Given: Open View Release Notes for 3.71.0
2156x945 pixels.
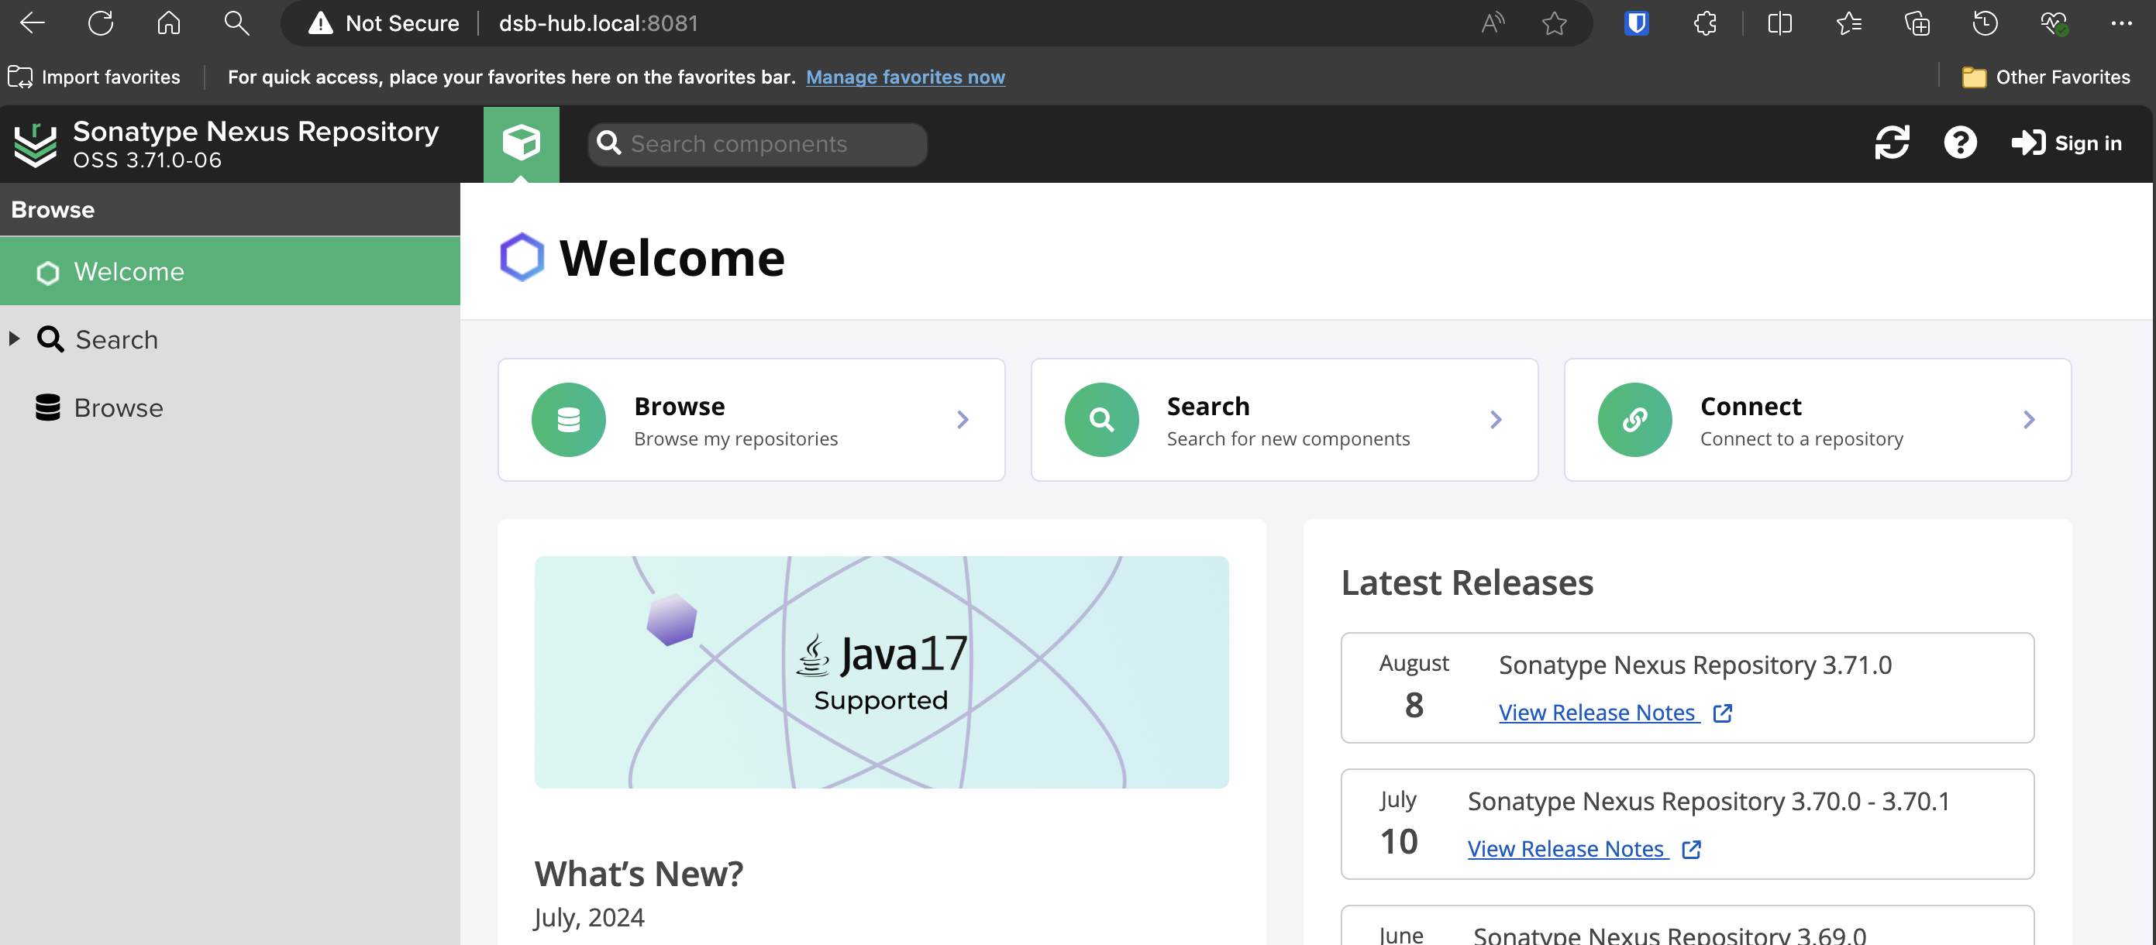Looking at the screenshot, I should [x=1597, y=713].
